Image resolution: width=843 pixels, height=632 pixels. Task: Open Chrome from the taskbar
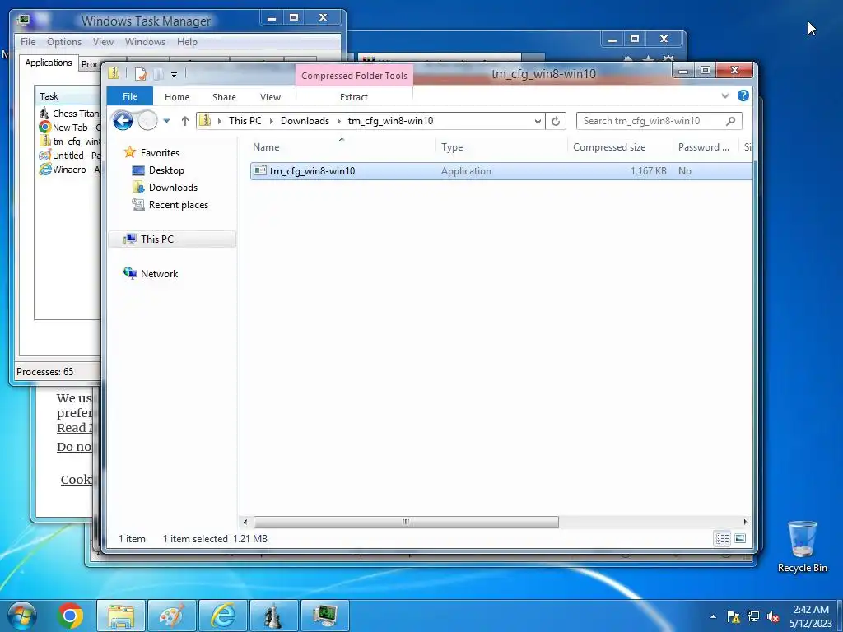(x=71, y=616)
